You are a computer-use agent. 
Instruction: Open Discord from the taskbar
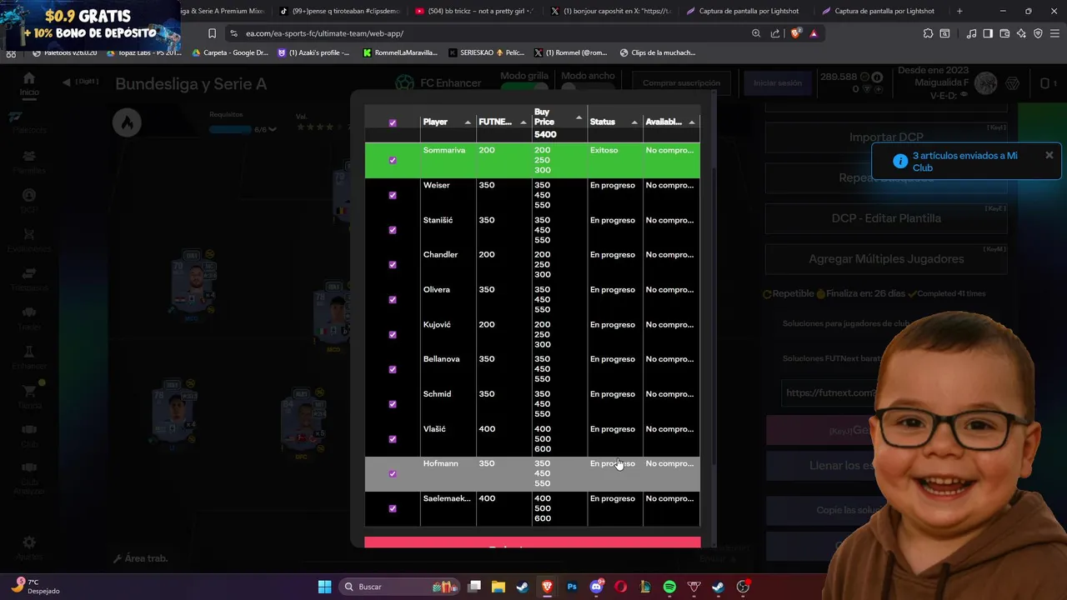[x=596, y=587]
